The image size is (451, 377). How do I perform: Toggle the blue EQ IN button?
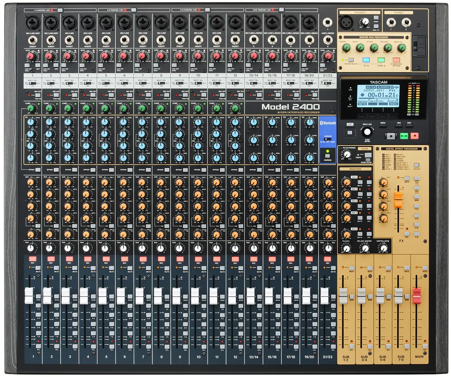pyautogui.click(x=366, y=60)
